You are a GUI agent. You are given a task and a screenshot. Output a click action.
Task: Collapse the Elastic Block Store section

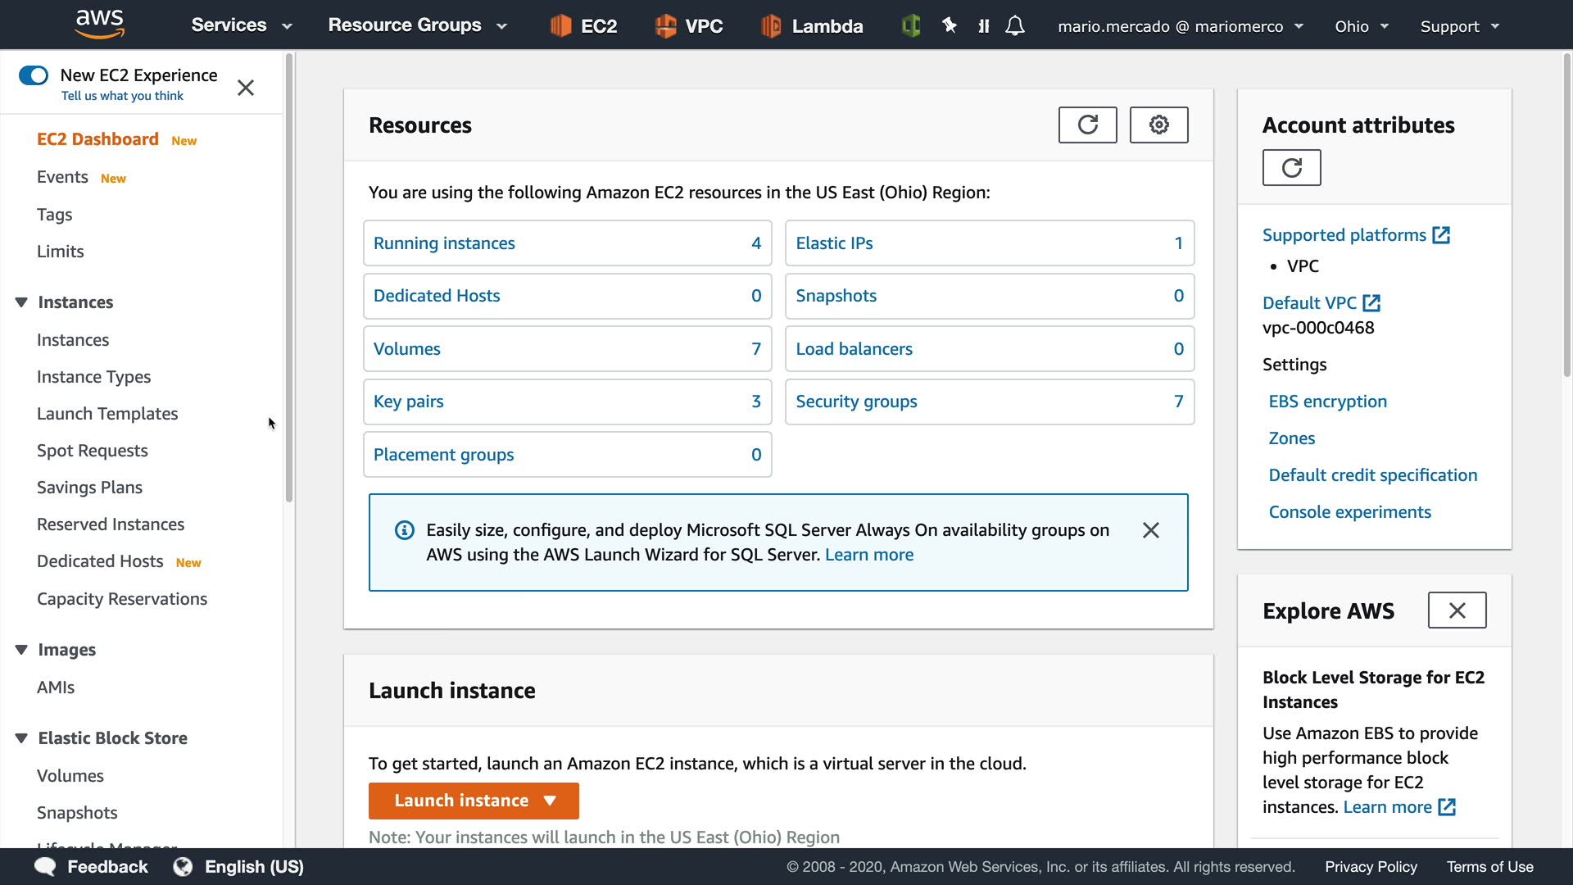(x=21, y=738)
